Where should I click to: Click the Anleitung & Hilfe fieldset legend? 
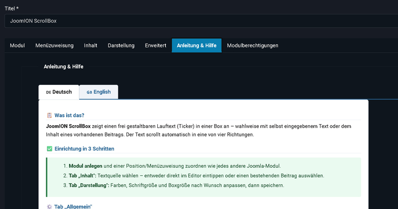tap(64, 67)
